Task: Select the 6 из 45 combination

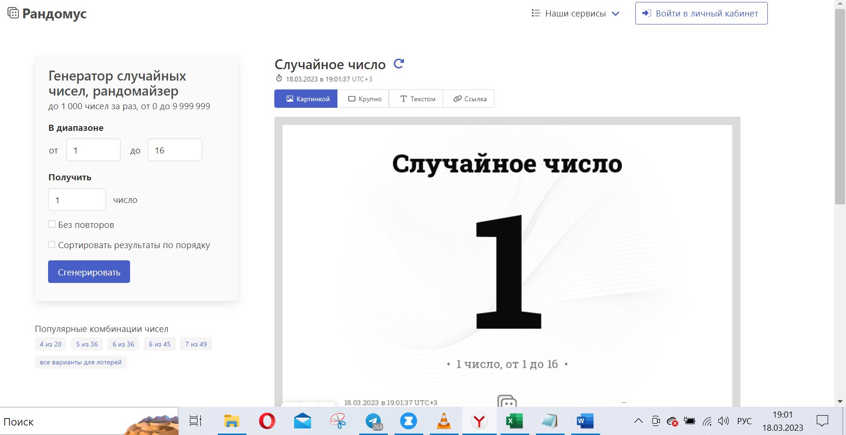Action: pyautogui.click(x=160, y=344)
